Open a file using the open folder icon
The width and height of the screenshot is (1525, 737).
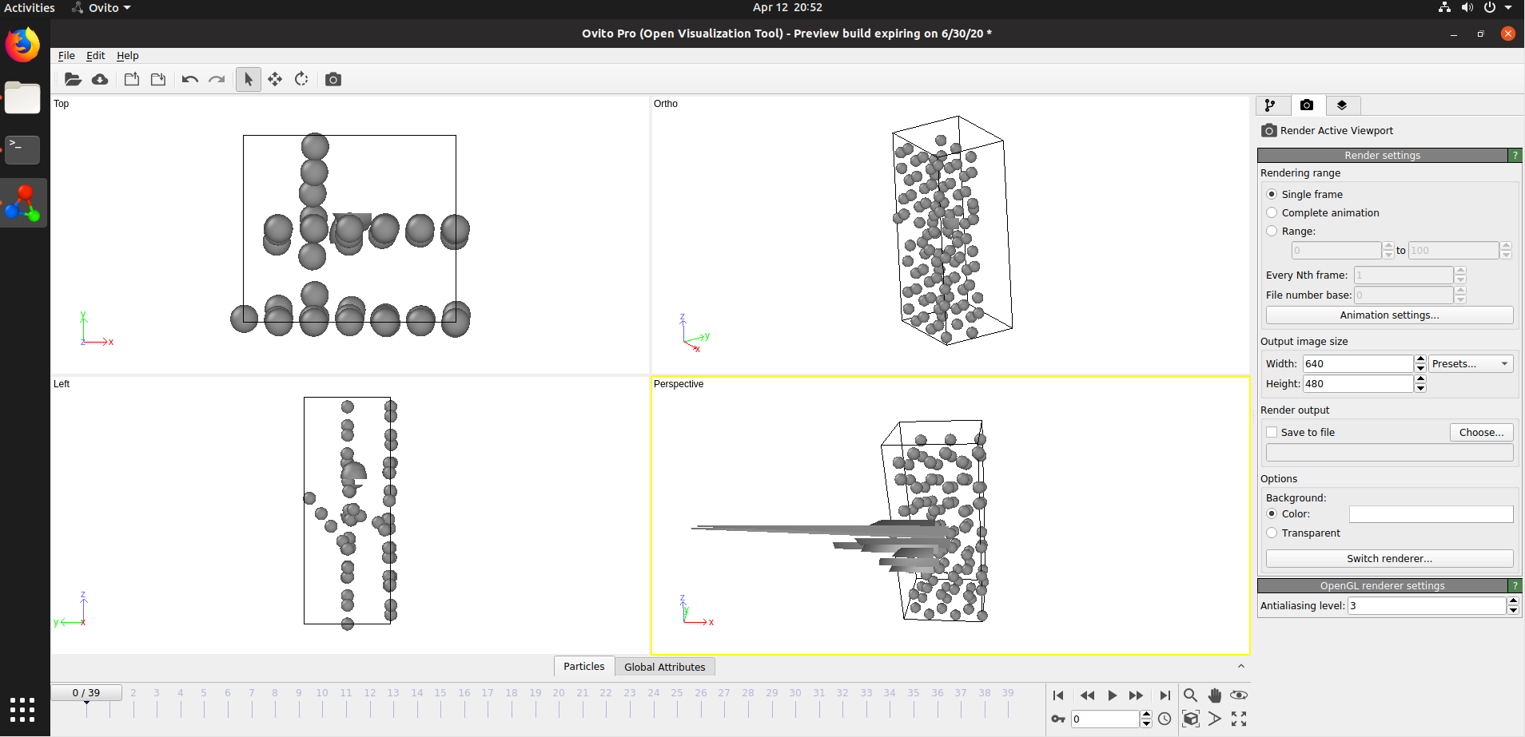[73, 79]
